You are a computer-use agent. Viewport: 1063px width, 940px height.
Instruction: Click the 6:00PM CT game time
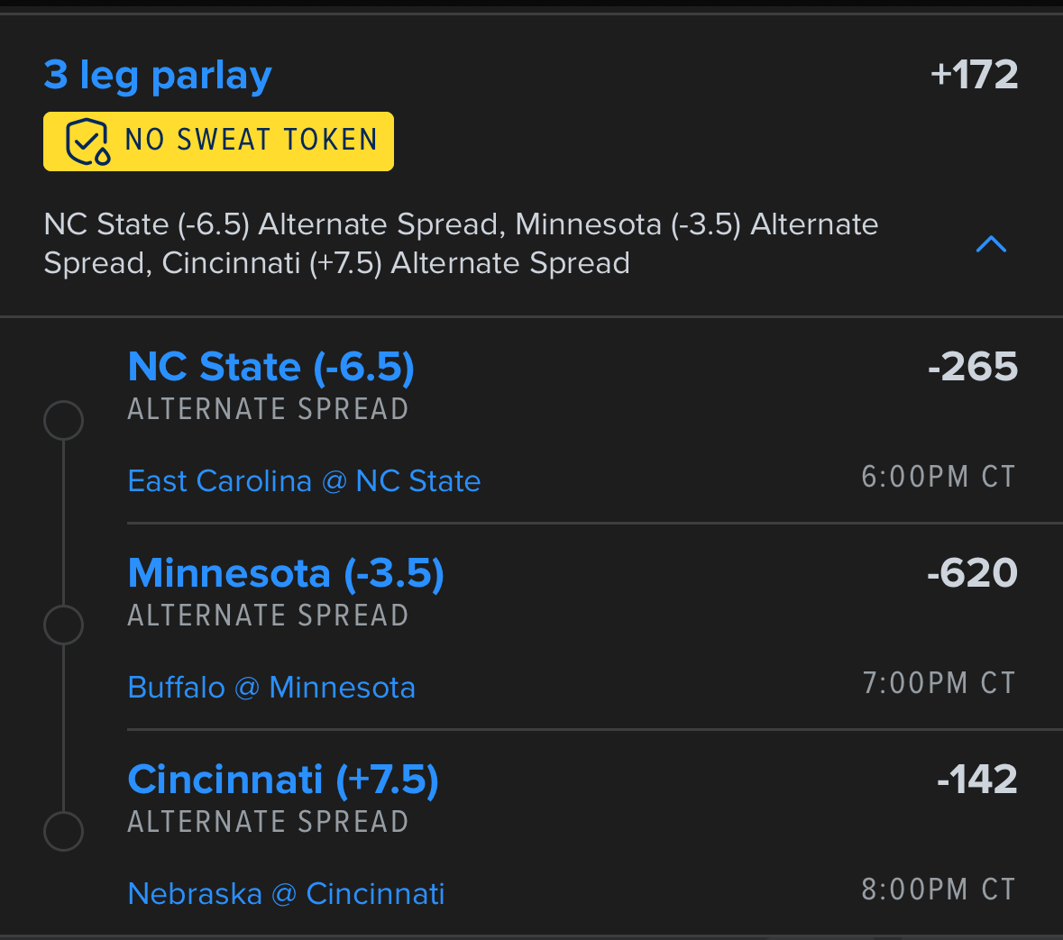pos(938,477)
